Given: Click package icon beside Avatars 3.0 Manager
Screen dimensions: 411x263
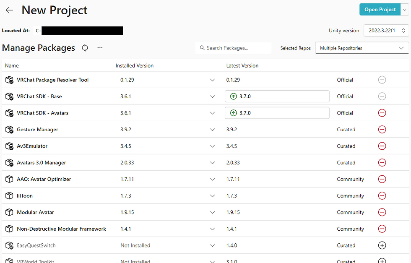Looking at the screenshot, I should click(9, 163).
